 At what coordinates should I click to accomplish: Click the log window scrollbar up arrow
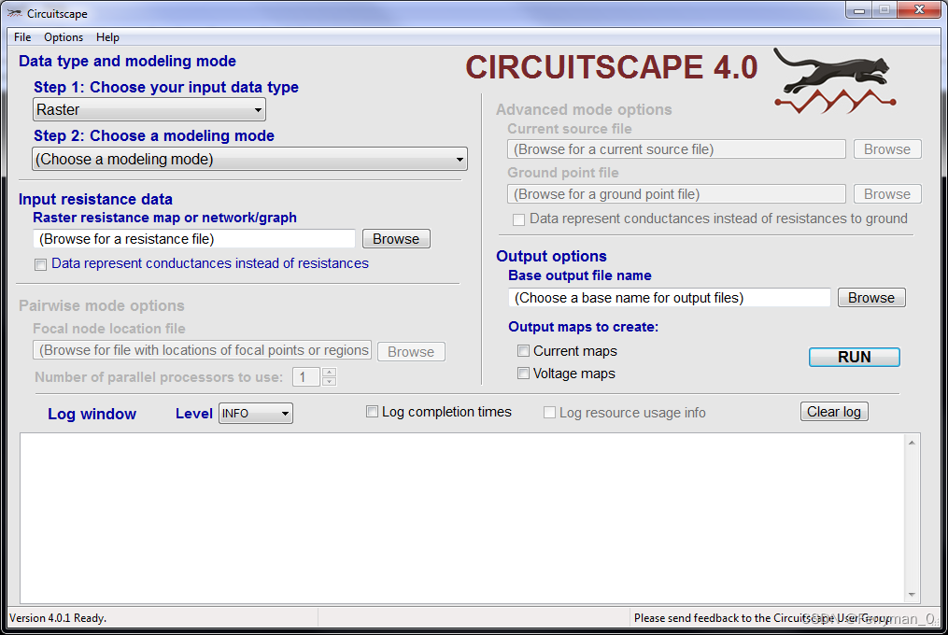click(x=912, y=443)
